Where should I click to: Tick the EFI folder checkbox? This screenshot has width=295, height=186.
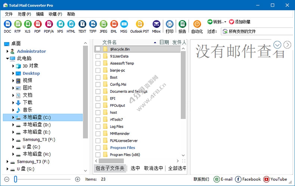point(98,99)
